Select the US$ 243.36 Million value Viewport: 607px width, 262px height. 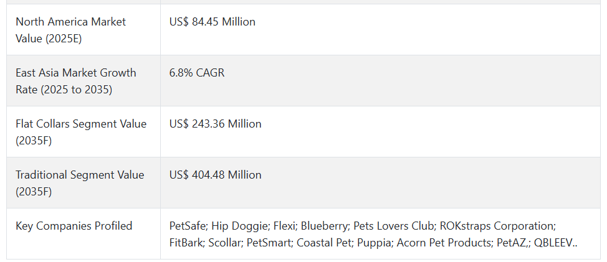coord(215,124)
